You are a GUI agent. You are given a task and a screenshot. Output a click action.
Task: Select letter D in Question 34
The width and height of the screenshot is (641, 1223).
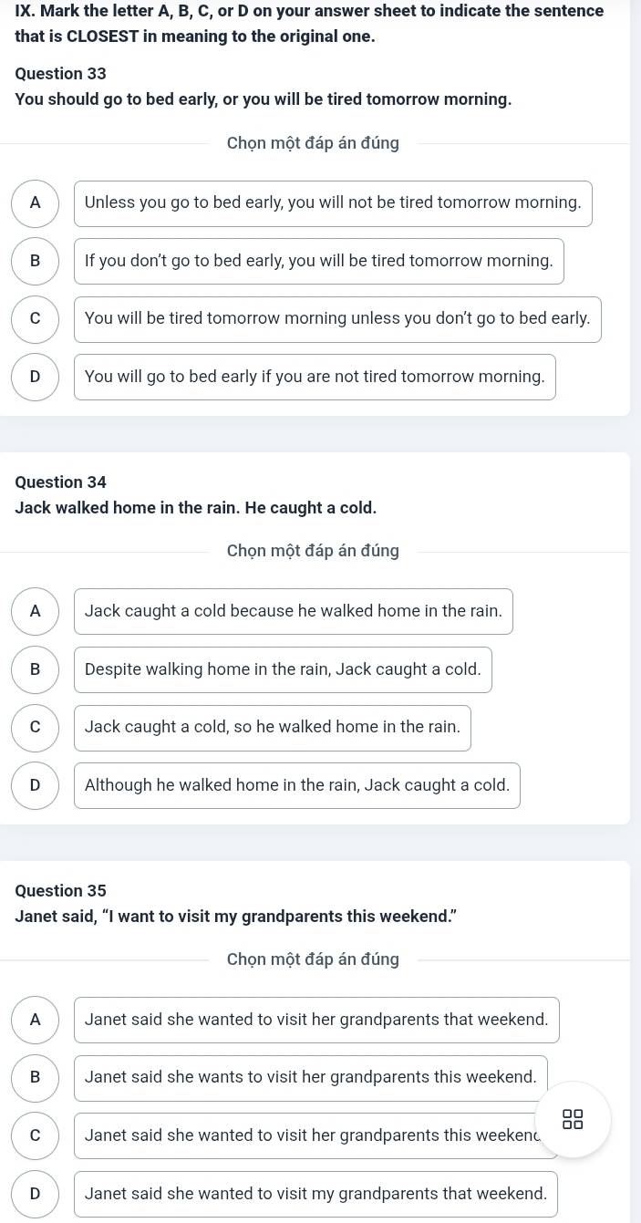[36, 785]
